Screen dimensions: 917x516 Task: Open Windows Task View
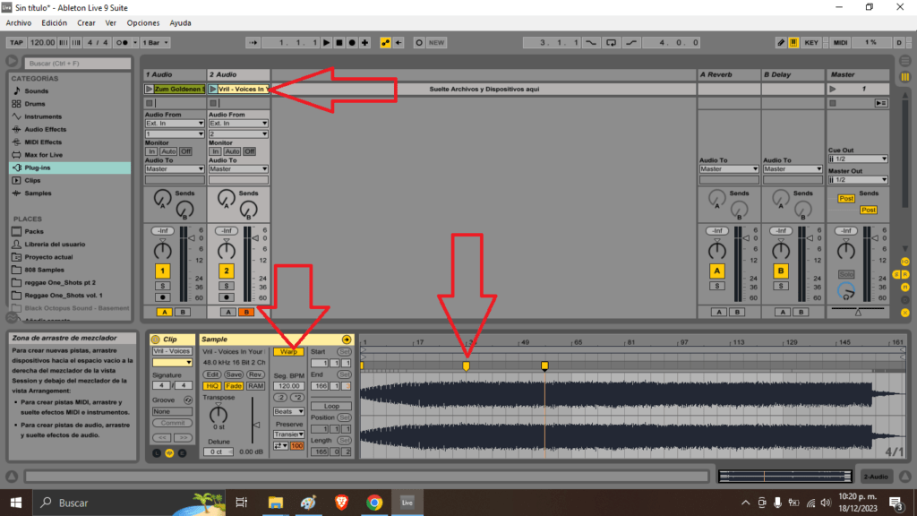(242, 503)
